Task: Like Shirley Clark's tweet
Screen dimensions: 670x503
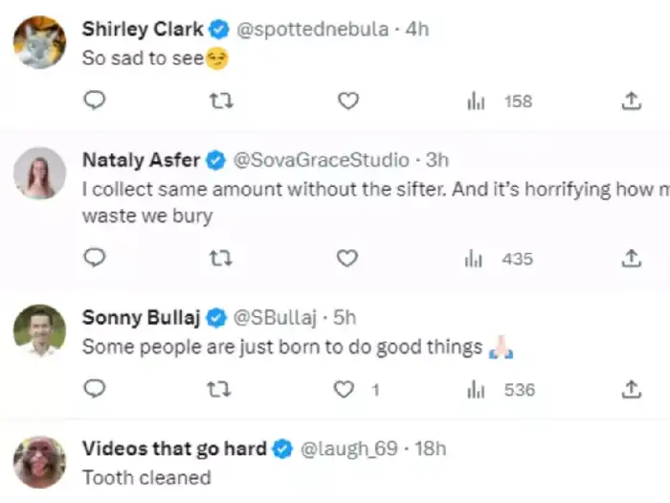Action: [348, 101]
